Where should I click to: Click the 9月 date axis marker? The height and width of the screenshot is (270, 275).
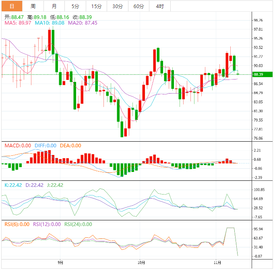[60, 262]
